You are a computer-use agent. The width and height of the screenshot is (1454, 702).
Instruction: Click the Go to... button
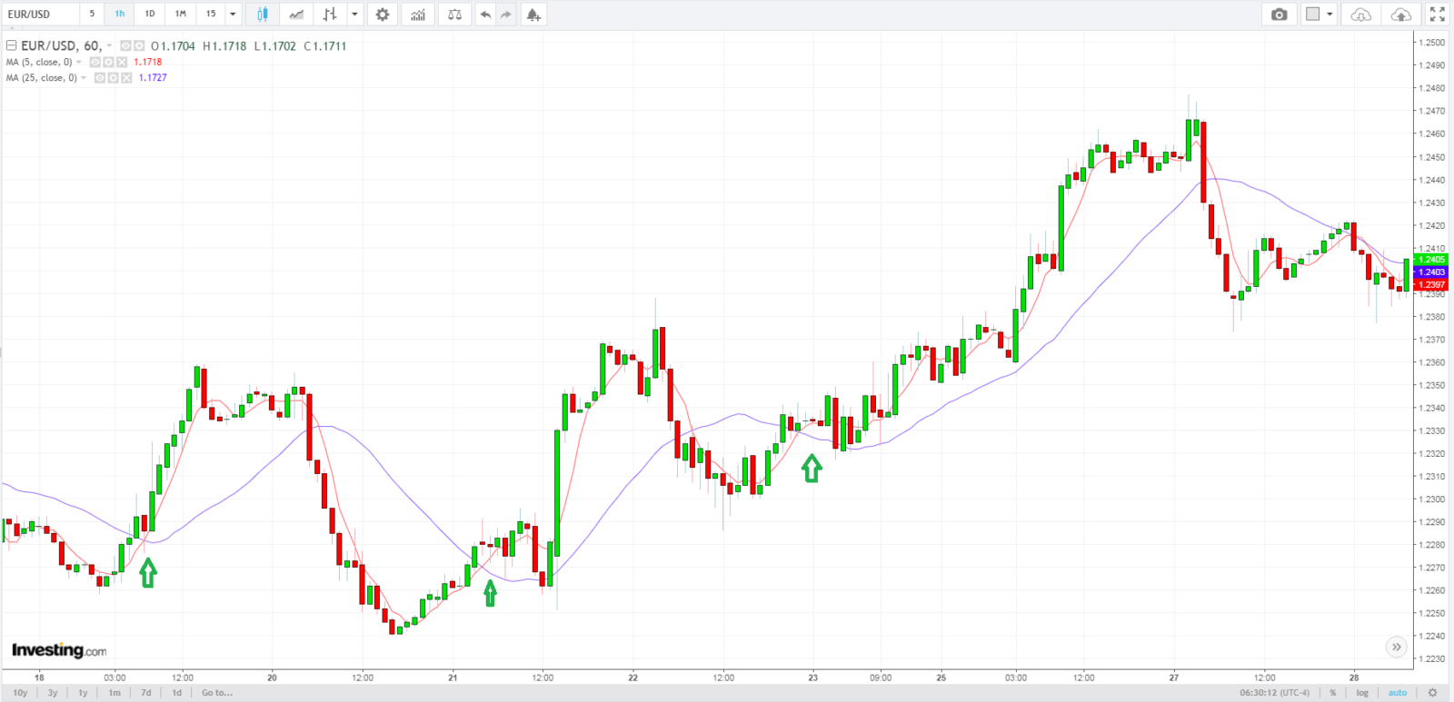pyautogui.click(x=217, y=693)
